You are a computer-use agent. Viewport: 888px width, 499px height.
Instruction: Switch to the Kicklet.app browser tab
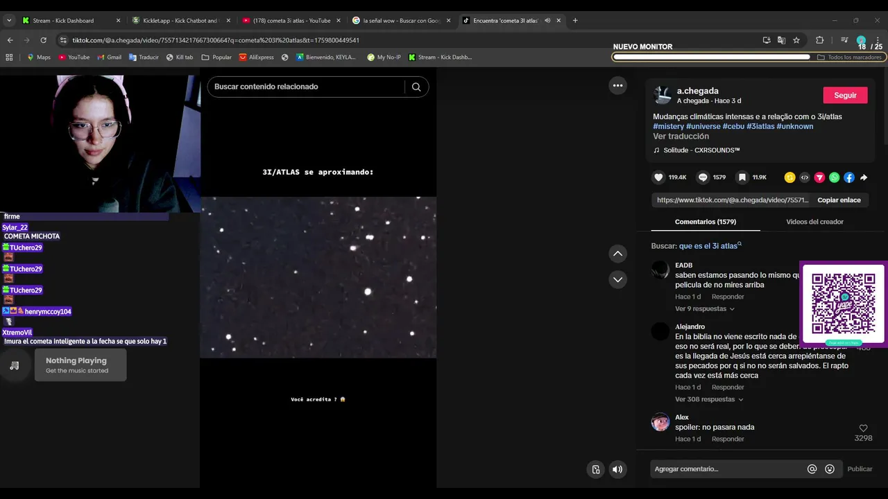click(x=180, y=21)
